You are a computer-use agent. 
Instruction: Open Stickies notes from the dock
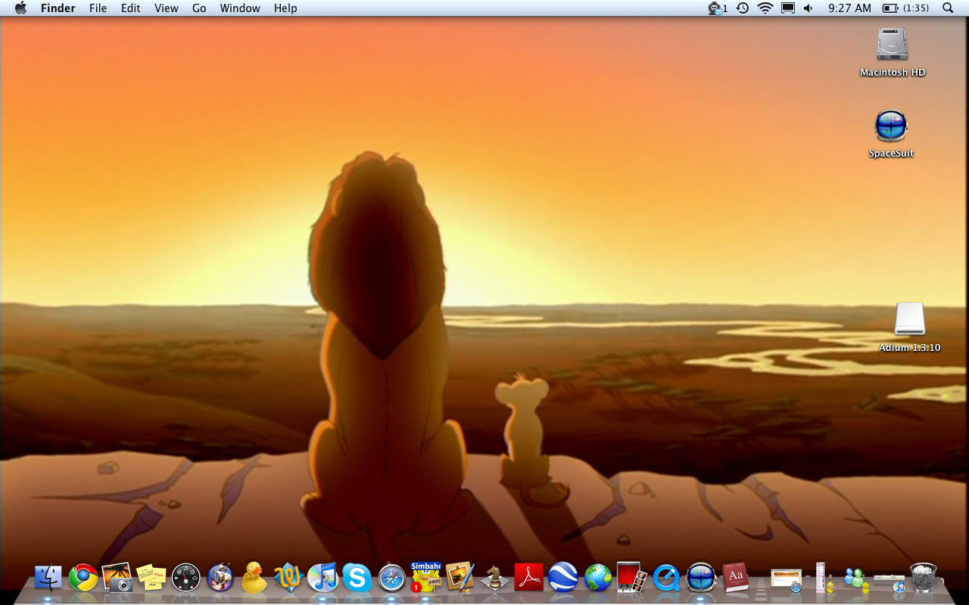(151, 578)
